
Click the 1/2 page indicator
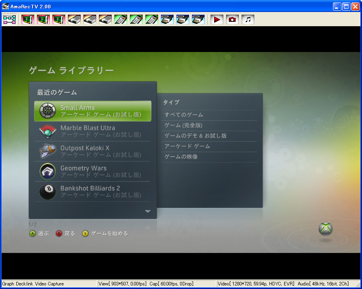(33, 224)
